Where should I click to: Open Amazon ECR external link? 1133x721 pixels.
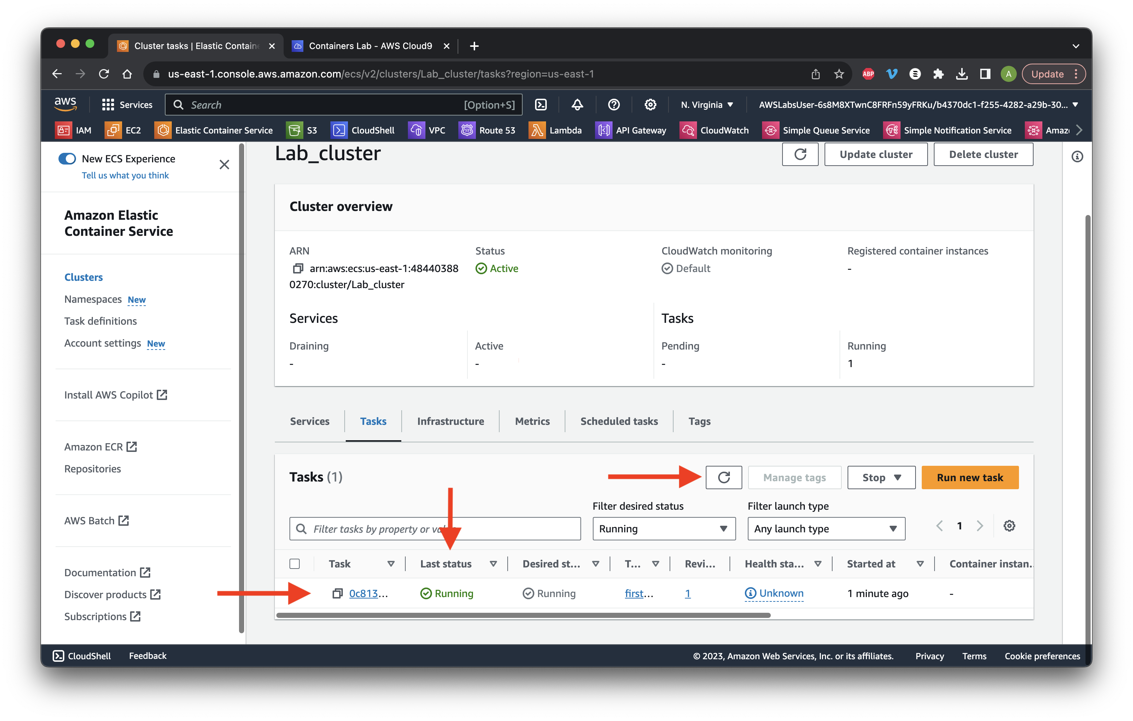tap(100, 447)
